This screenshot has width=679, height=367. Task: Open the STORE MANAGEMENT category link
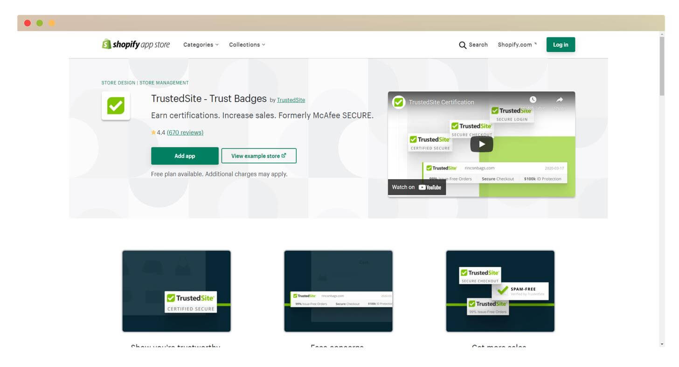164,83
